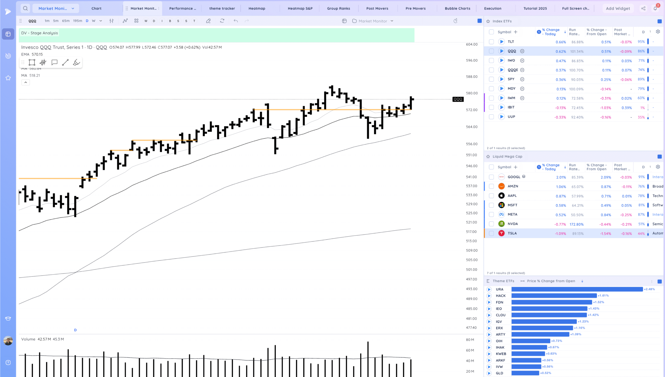Screen dimensions: 665x377
Task: Select the 65m timeframe button
Action: click(x=66, y=21)
